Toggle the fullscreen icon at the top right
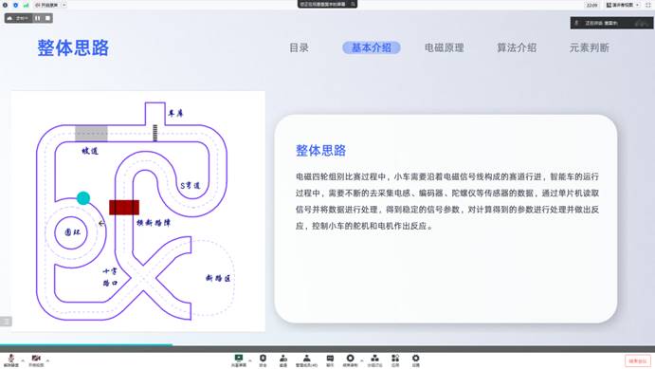 (648, 5)
